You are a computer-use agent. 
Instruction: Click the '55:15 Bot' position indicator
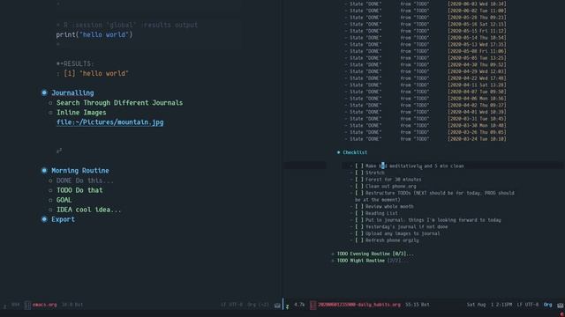point(418,305)
